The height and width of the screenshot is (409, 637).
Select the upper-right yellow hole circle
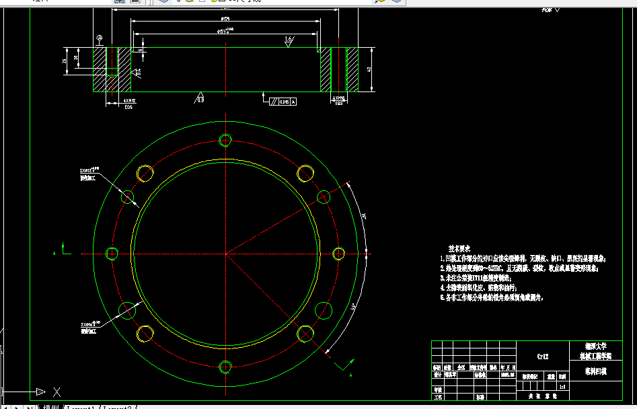[305, 174]
